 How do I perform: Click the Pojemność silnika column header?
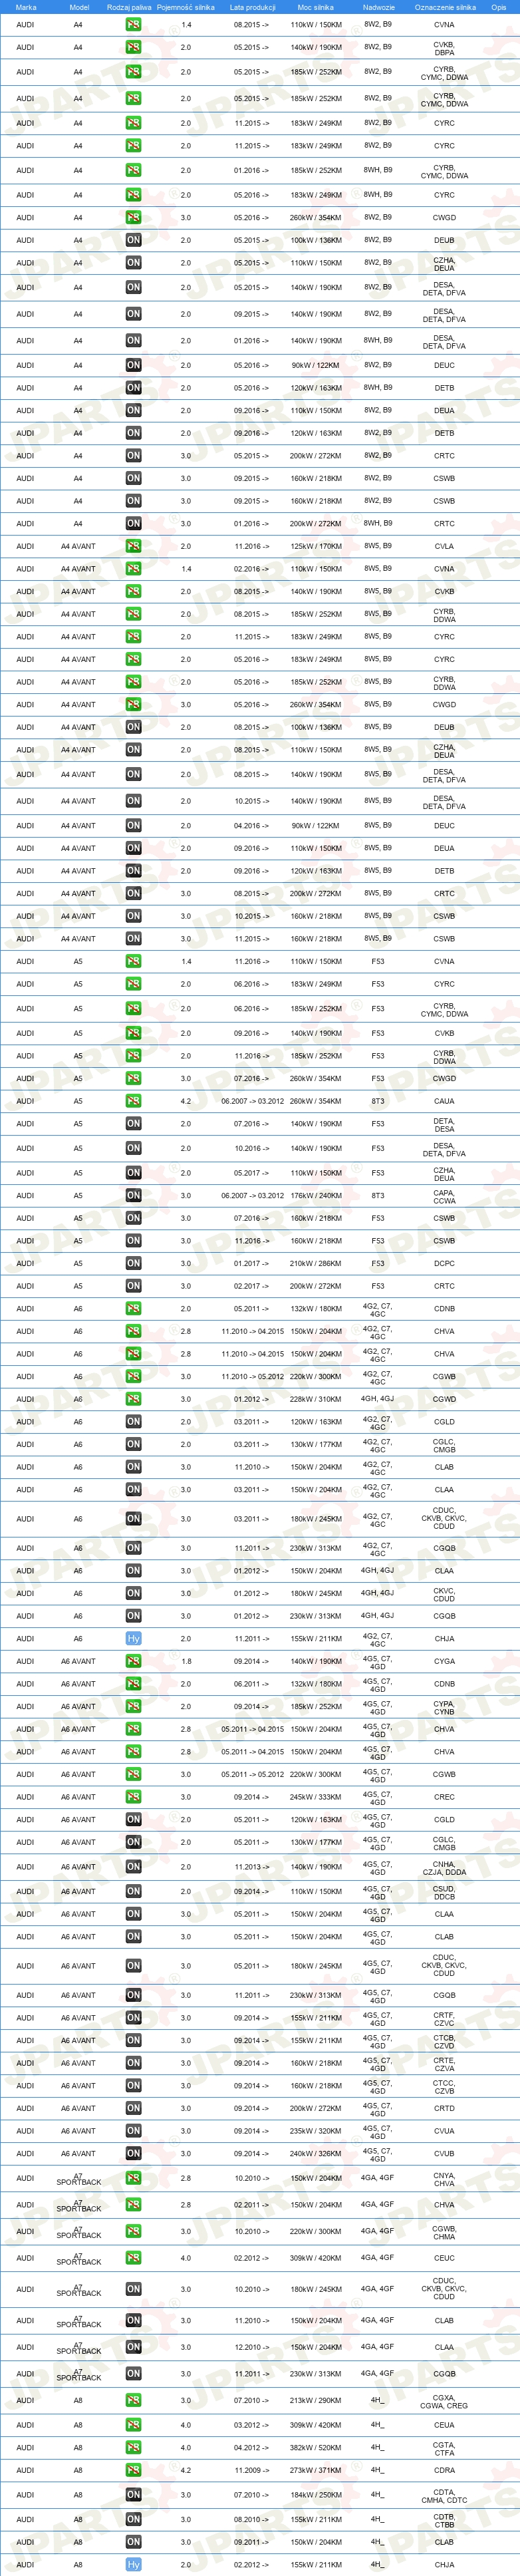tap(185, 7)
